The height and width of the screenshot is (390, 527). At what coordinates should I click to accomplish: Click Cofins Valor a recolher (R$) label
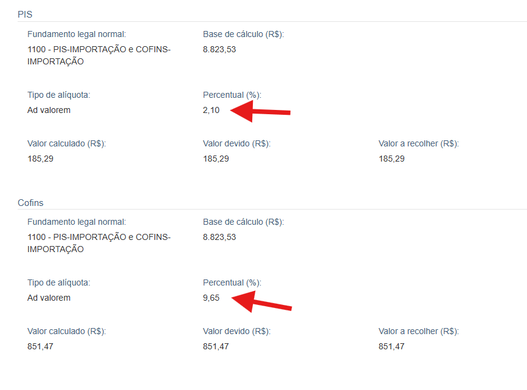tap(418, 332)
